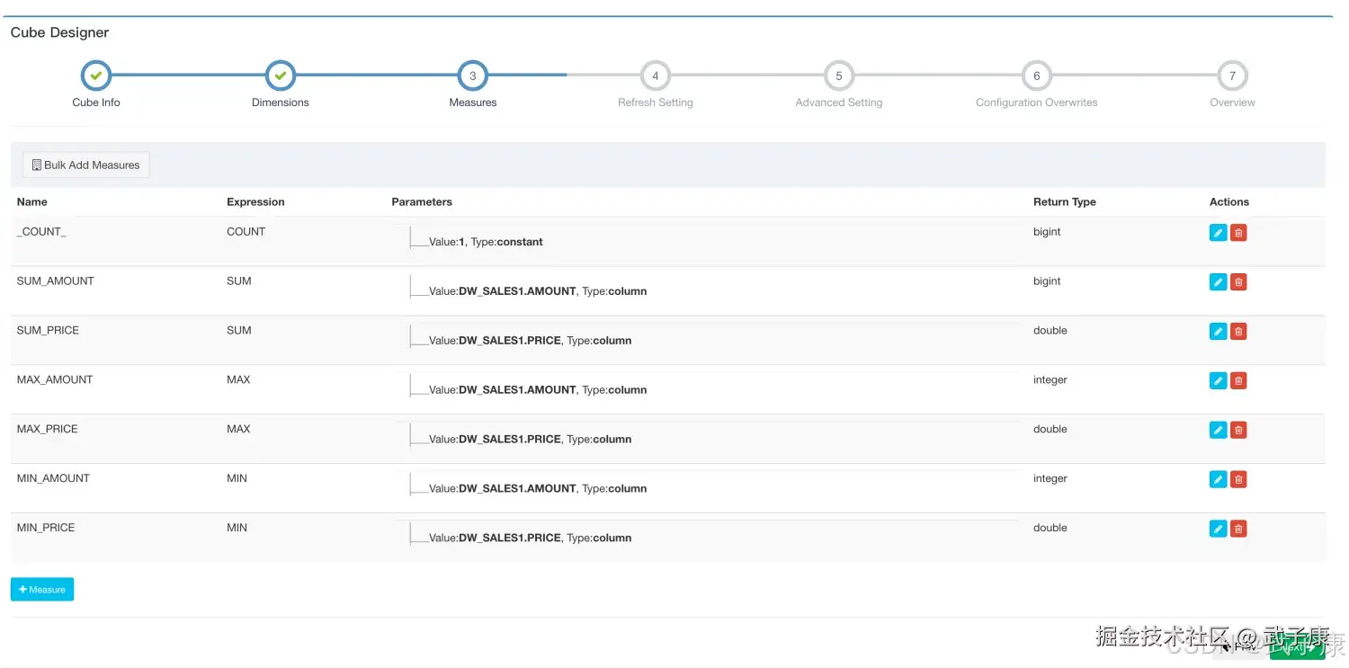Click MIN expression in MIN_PRICE row
This screenshot has width=1349, height=668.
coord(237,528)
